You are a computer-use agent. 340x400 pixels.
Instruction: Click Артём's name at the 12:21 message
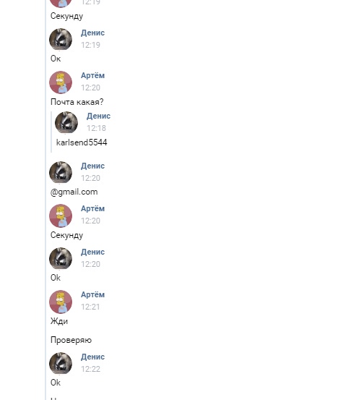92,294
